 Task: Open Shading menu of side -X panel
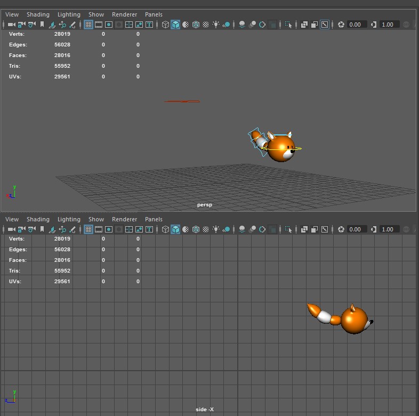(38, 219)
